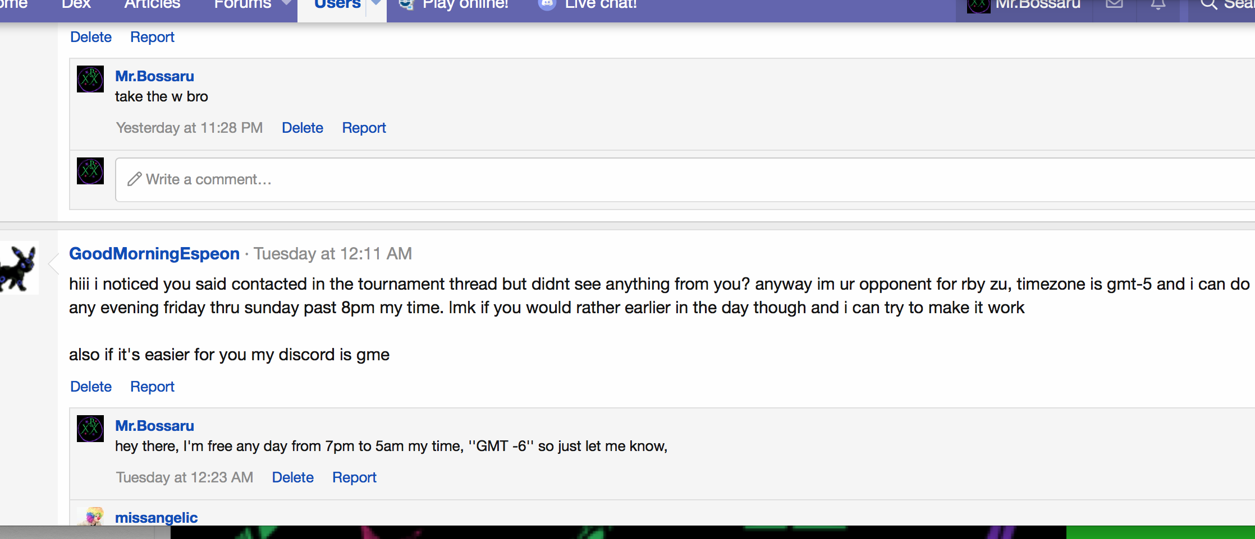Expand the Forums dropdown arrow
Screen dimensions: 1255x539
pyautogui.click(x=286, y=3)
